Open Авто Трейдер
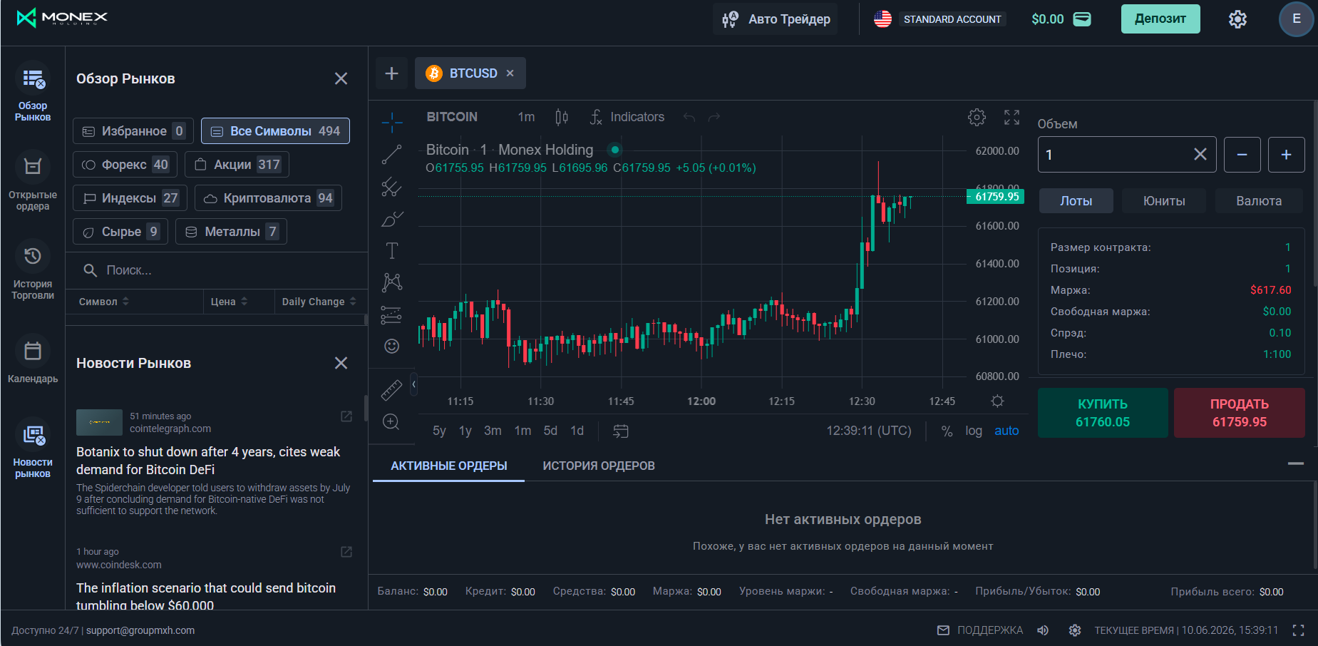Image resolution: width=1318 pixels, height=646 pixels. 776,19
